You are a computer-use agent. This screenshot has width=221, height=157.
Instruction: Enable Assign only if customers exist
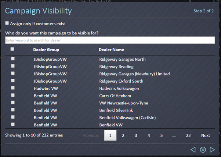(7, 23)
